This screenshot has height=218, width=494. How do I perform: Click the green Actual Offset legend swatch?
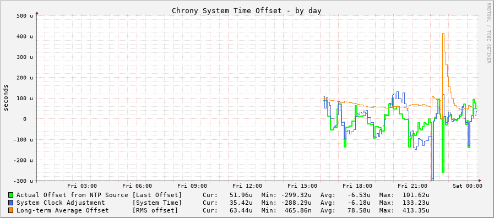10,195
